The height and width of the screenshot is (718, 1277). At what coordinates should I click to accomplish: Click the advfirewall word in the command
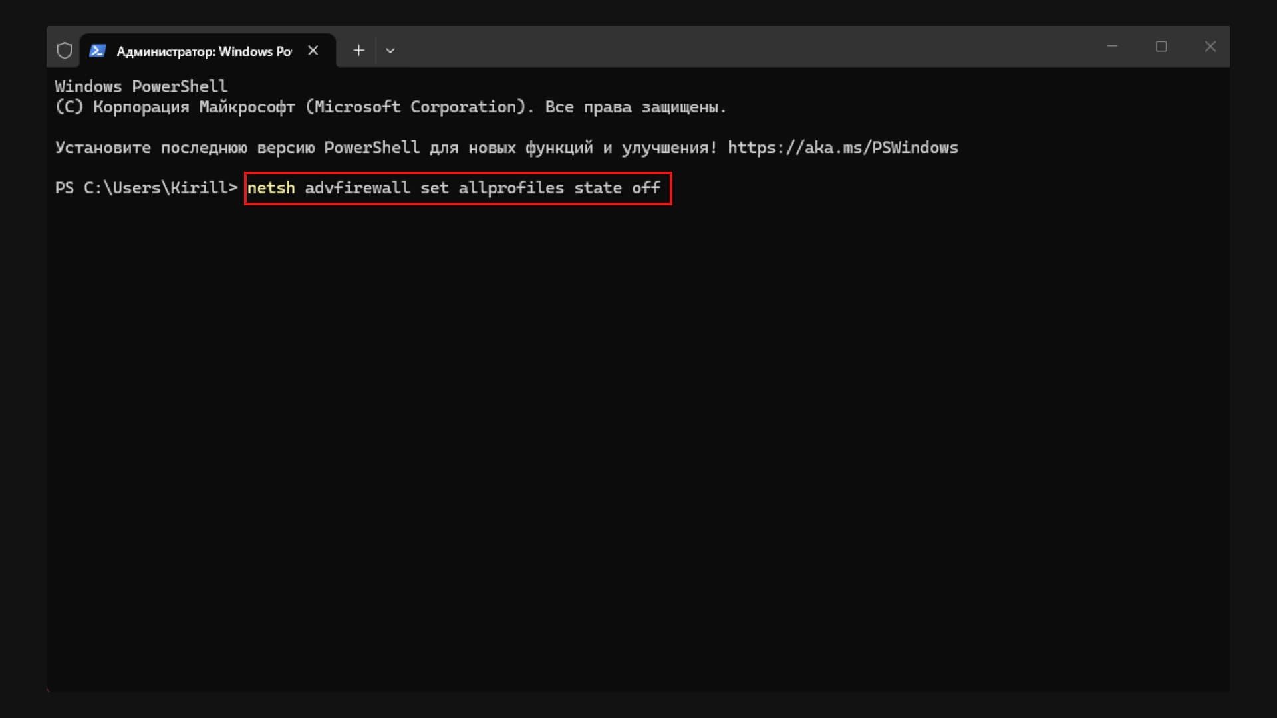click(x=357, y=188)
